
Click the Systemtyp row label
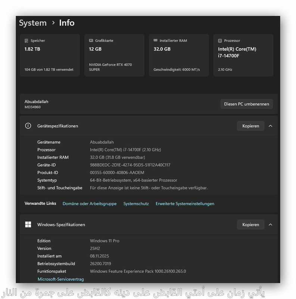click(47, 180)
